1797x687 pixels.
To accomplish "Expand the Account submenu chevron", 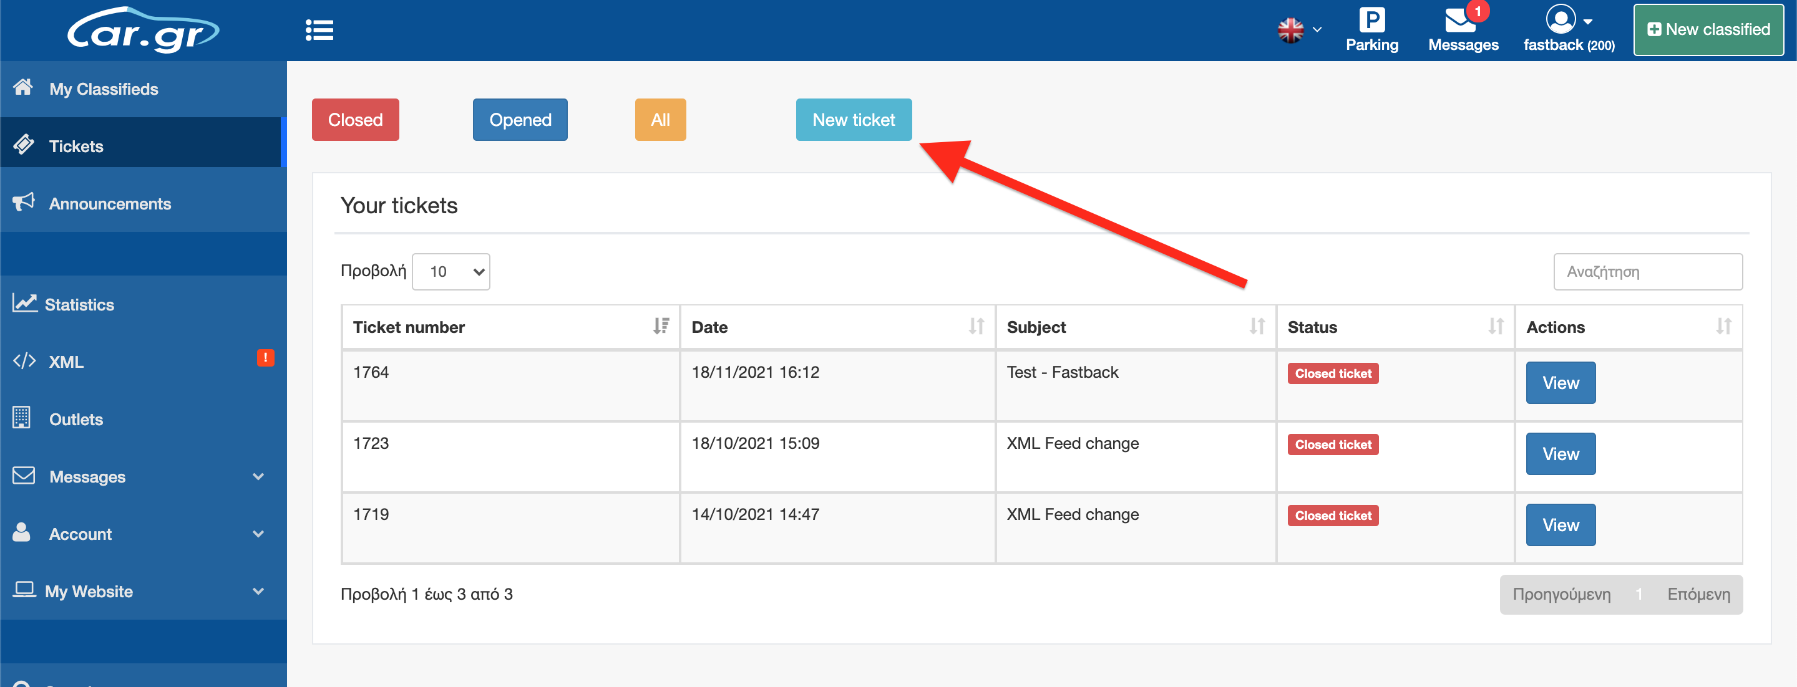I will click(258, 534).
